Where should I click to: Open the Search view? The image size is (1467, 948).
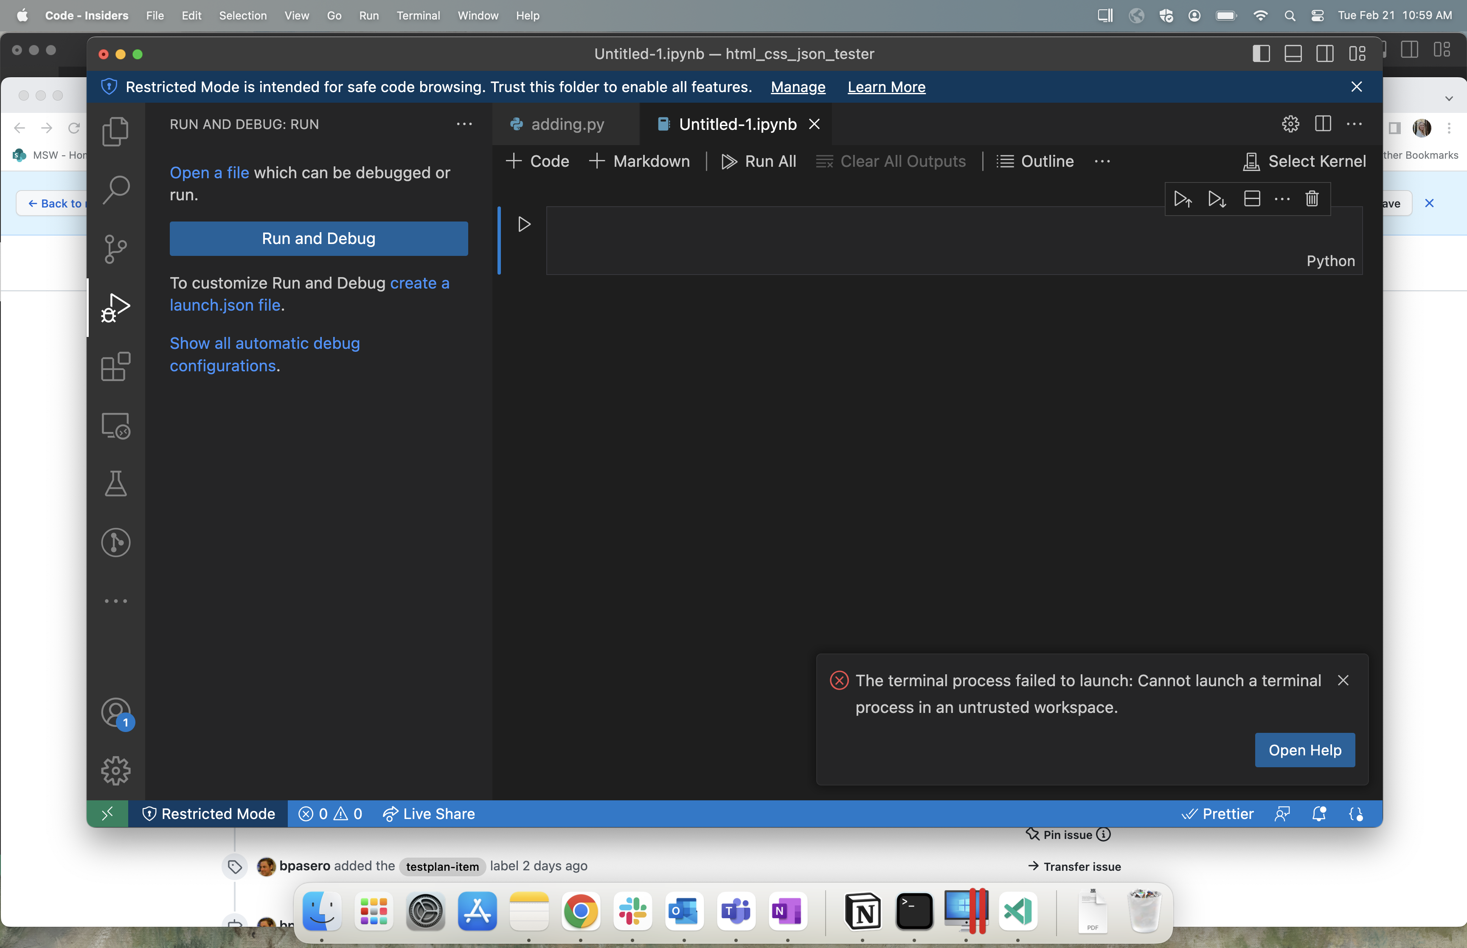pyautogui.click(x=116, y=190)
